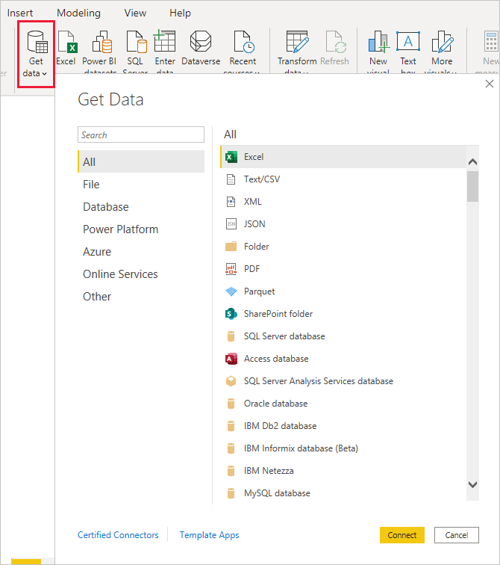Screen dimensions: 500x565
Task: Click the Transform data icon
Action: [297, 42]
